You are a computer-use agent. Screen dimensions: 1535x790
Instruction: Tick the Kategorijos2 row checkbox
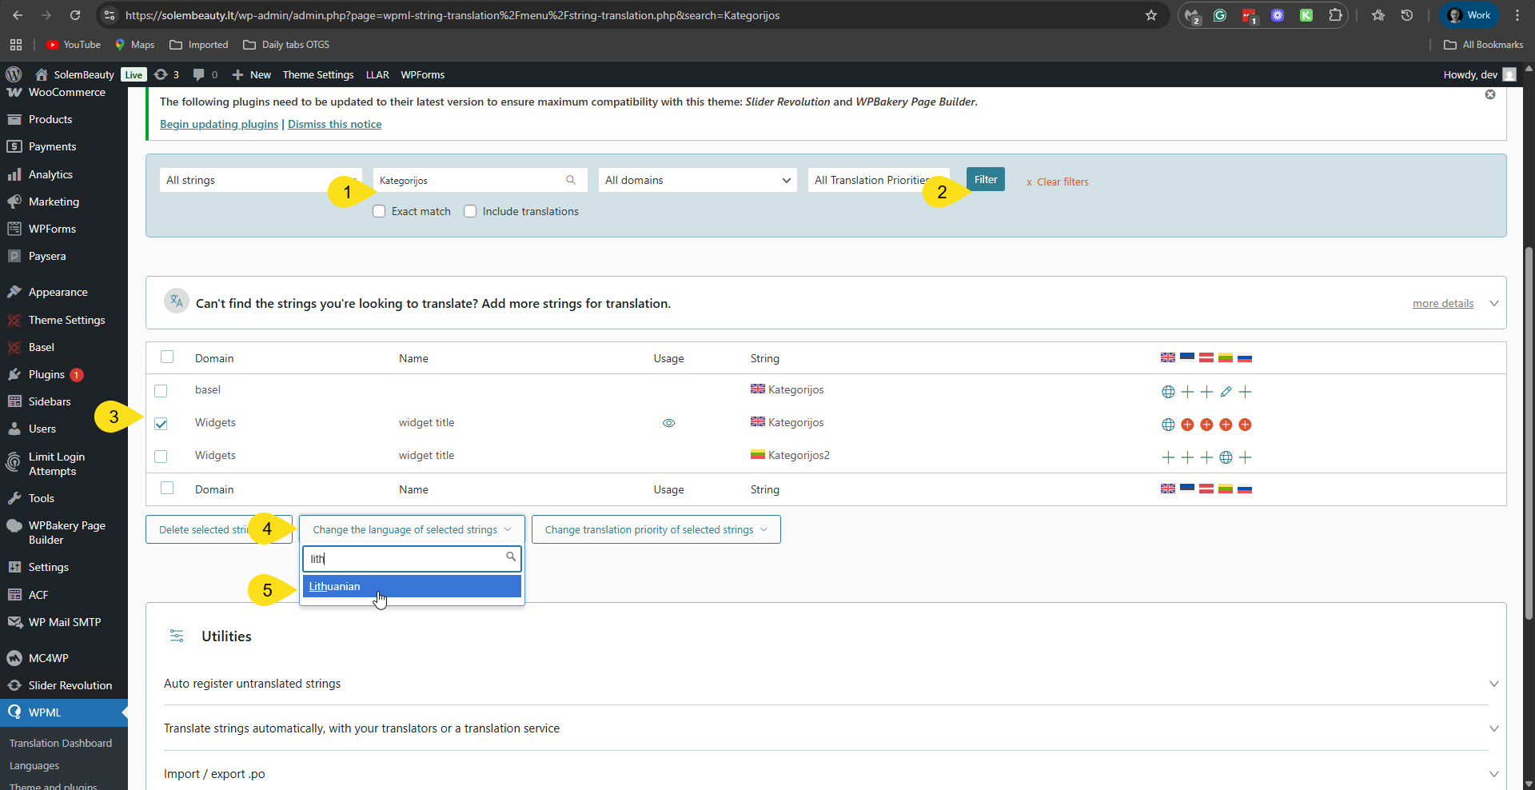click(x=161, y=457)
